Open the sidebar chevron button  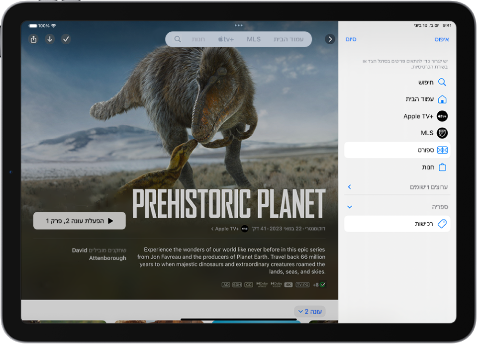tap(330, 39)
